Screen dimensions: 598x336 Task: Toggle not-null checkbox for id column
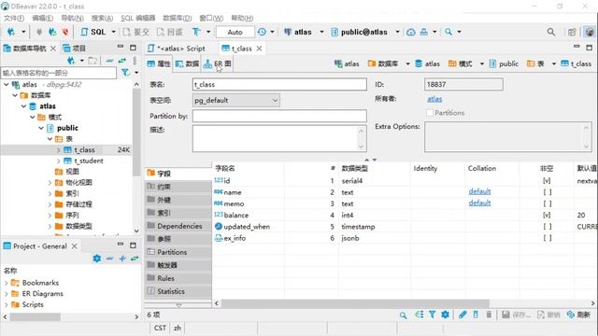(x=547, y=180)
